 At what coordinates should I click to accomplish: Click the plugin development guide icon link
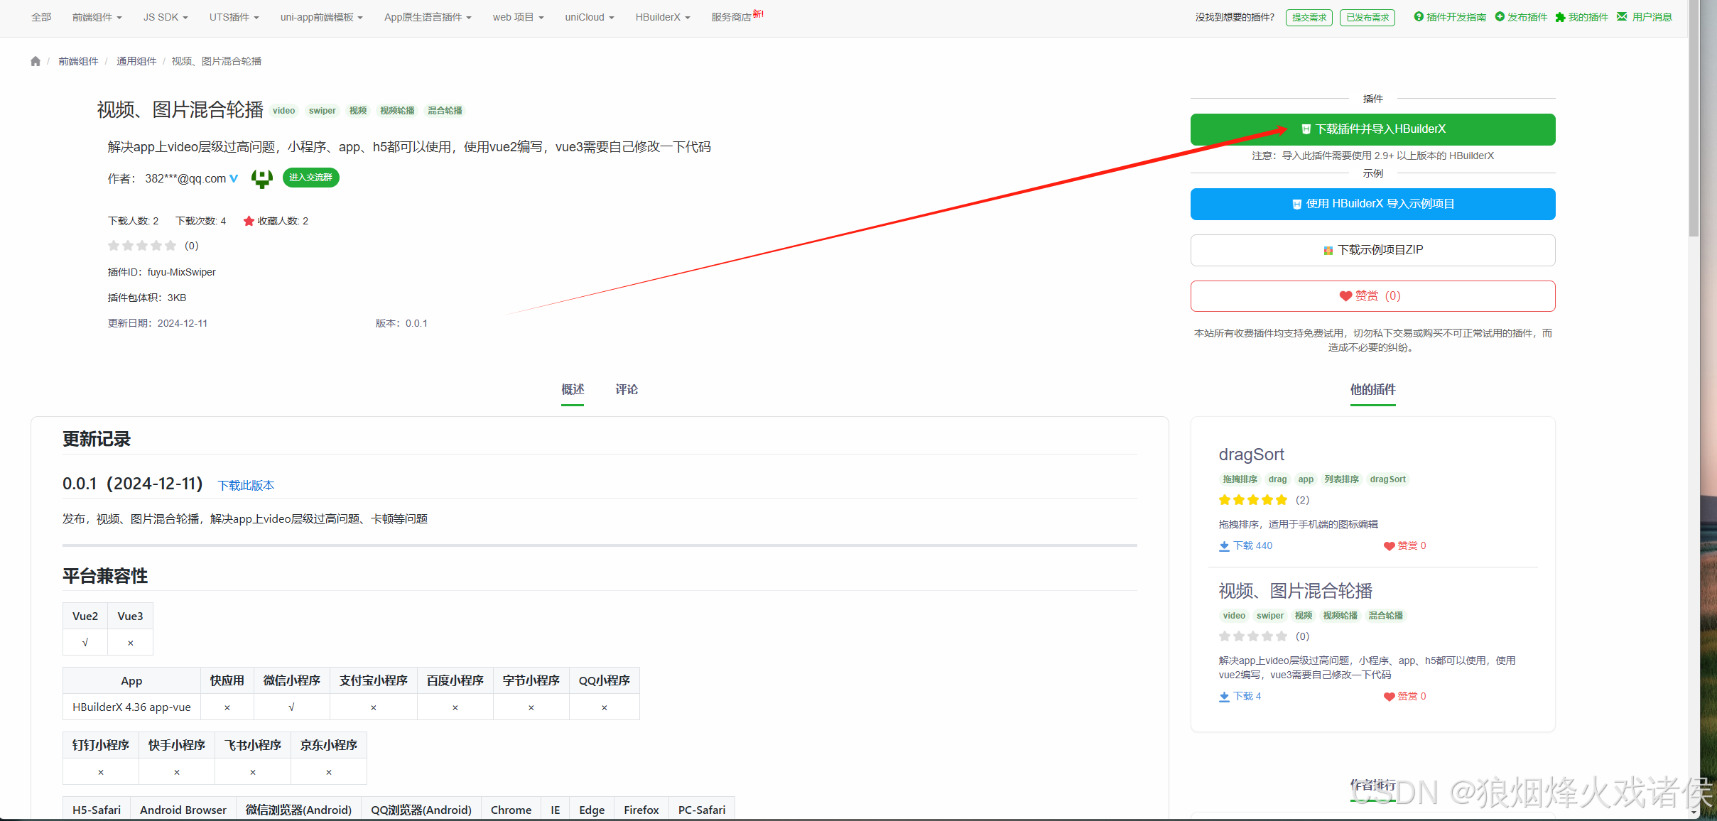tap(1419, 17)
